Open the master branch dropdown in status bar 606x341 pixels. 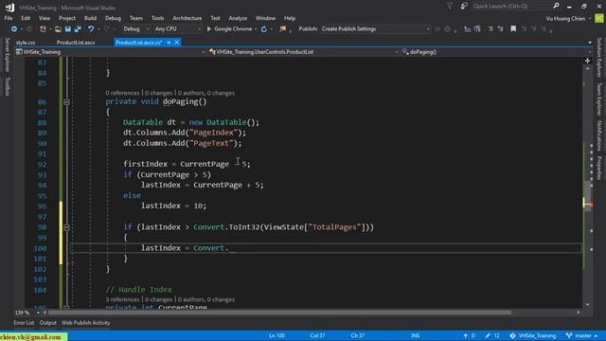[x=582, y=335]
